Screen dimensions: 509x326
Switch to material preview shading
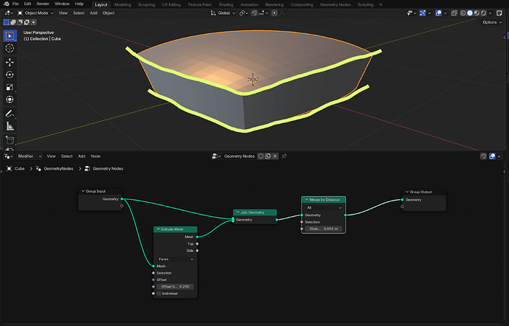pos(477,13)
